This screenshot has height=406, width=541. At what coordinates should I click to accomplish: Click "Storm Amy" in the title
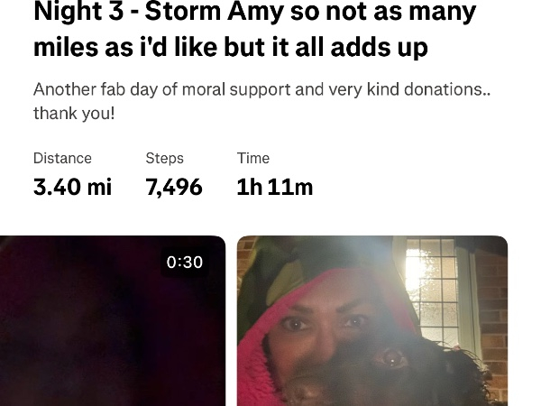point(215,11)
